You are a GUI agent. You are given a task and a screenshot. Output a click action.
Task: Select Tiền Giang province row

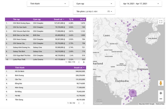pos(46,100)
